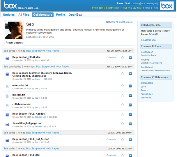Screen dimensions: 177x157
Task: Open Salesbillinghelppage.doc file name
Action: click(27, 123)
